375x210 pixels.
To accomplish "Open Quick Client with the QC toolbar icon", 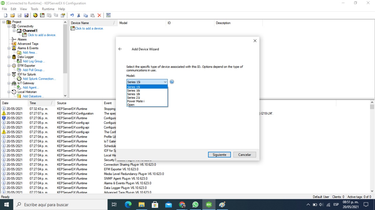I will coord(108,15).
